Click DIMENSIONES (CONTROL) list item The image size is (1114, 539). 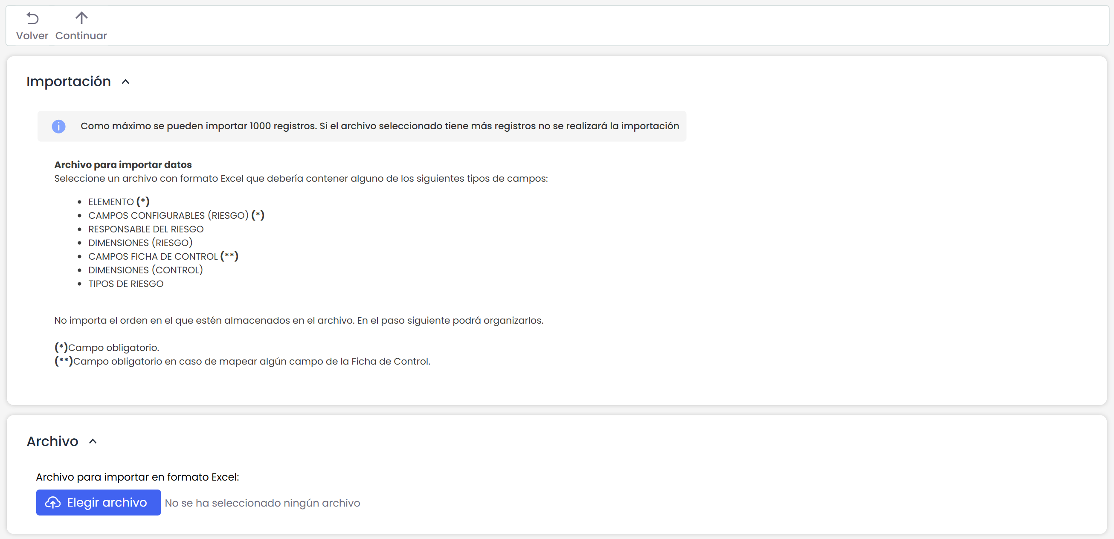tap(146, 270)
